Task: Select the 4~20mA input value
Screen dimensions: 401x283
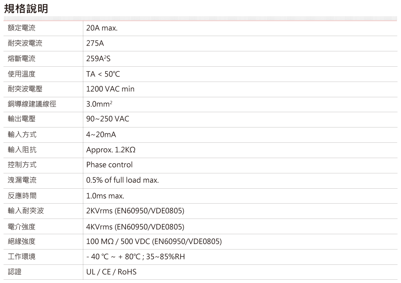Action: [101, 135]
